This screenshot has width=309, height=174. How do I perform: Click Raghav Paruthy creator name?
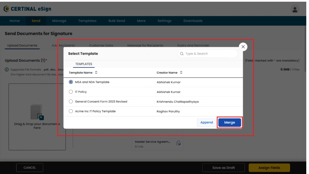click(x=168, y=111)
